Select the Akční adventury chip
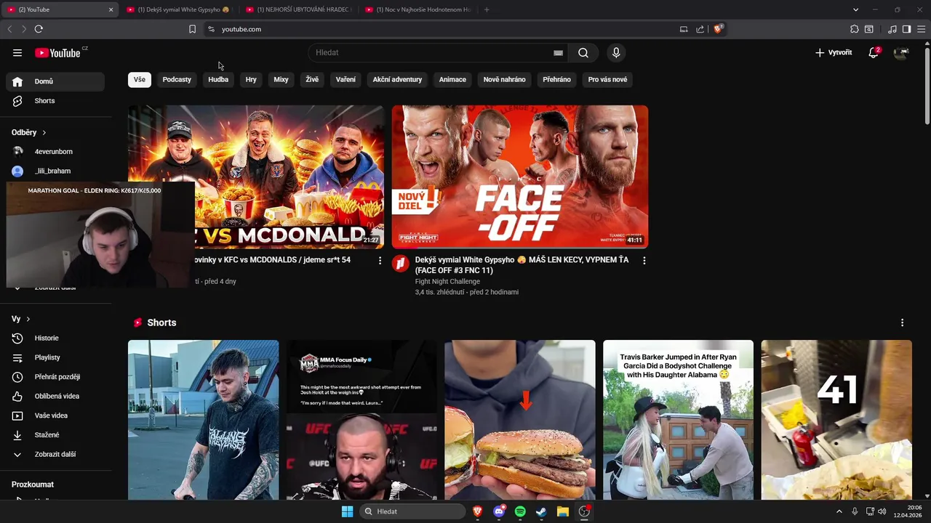This screenshot has width=931, height=523. pyautogui.click(x=397, y=79)
